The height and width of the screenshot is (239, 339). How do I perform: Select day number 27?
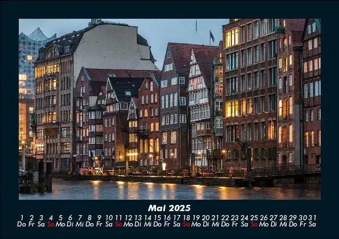point(273,217)
